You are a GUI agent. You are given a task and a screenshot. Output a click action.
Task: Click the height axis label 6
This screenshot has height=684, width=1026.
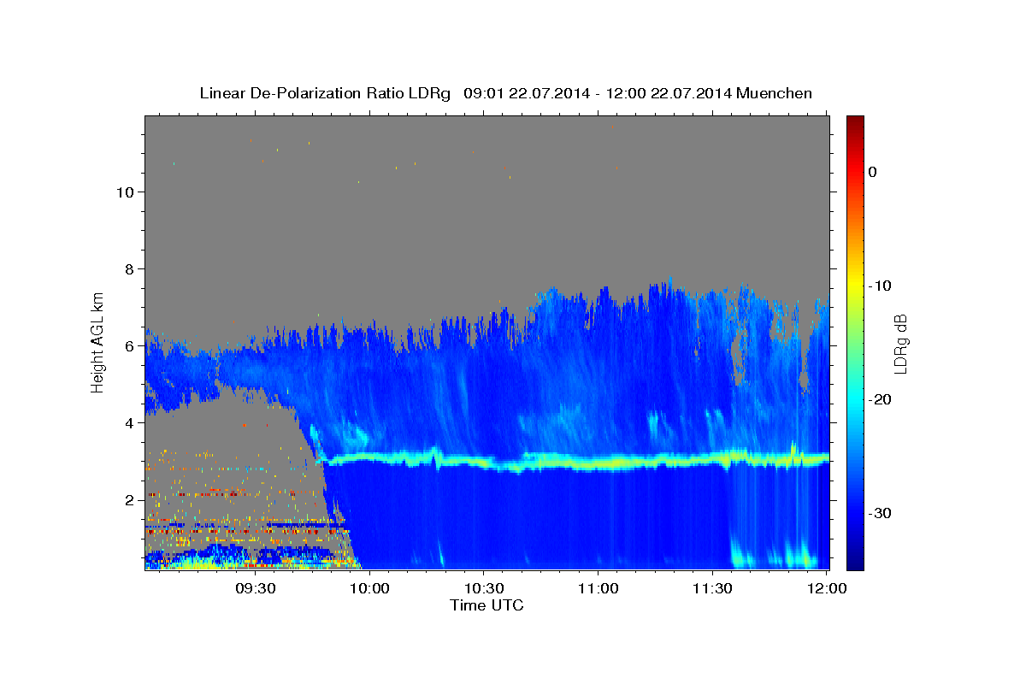[x=128, y=346]
